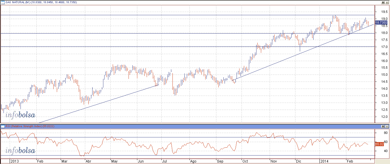Click the May month label on timeline
This screenshot has width=390, height=164.
[114, 161]
